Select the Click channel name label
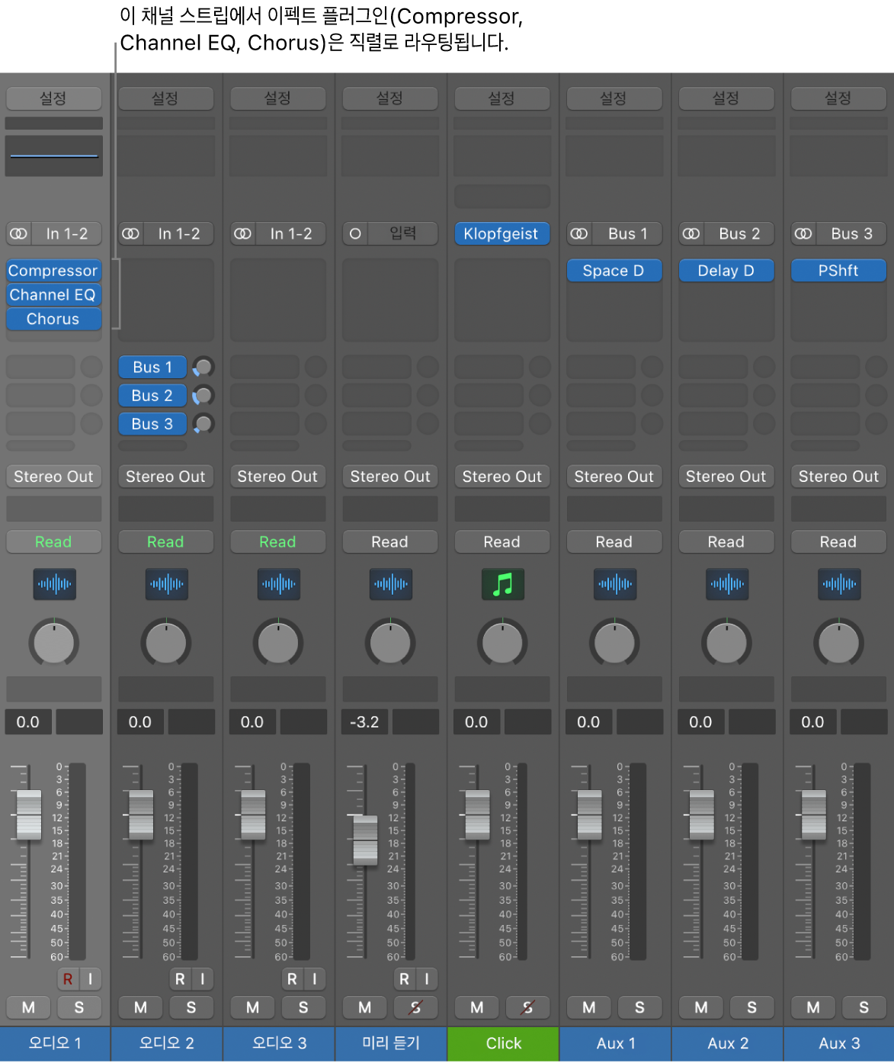This screenshot has height=1063, width=894. click(x=504, y=1044)
